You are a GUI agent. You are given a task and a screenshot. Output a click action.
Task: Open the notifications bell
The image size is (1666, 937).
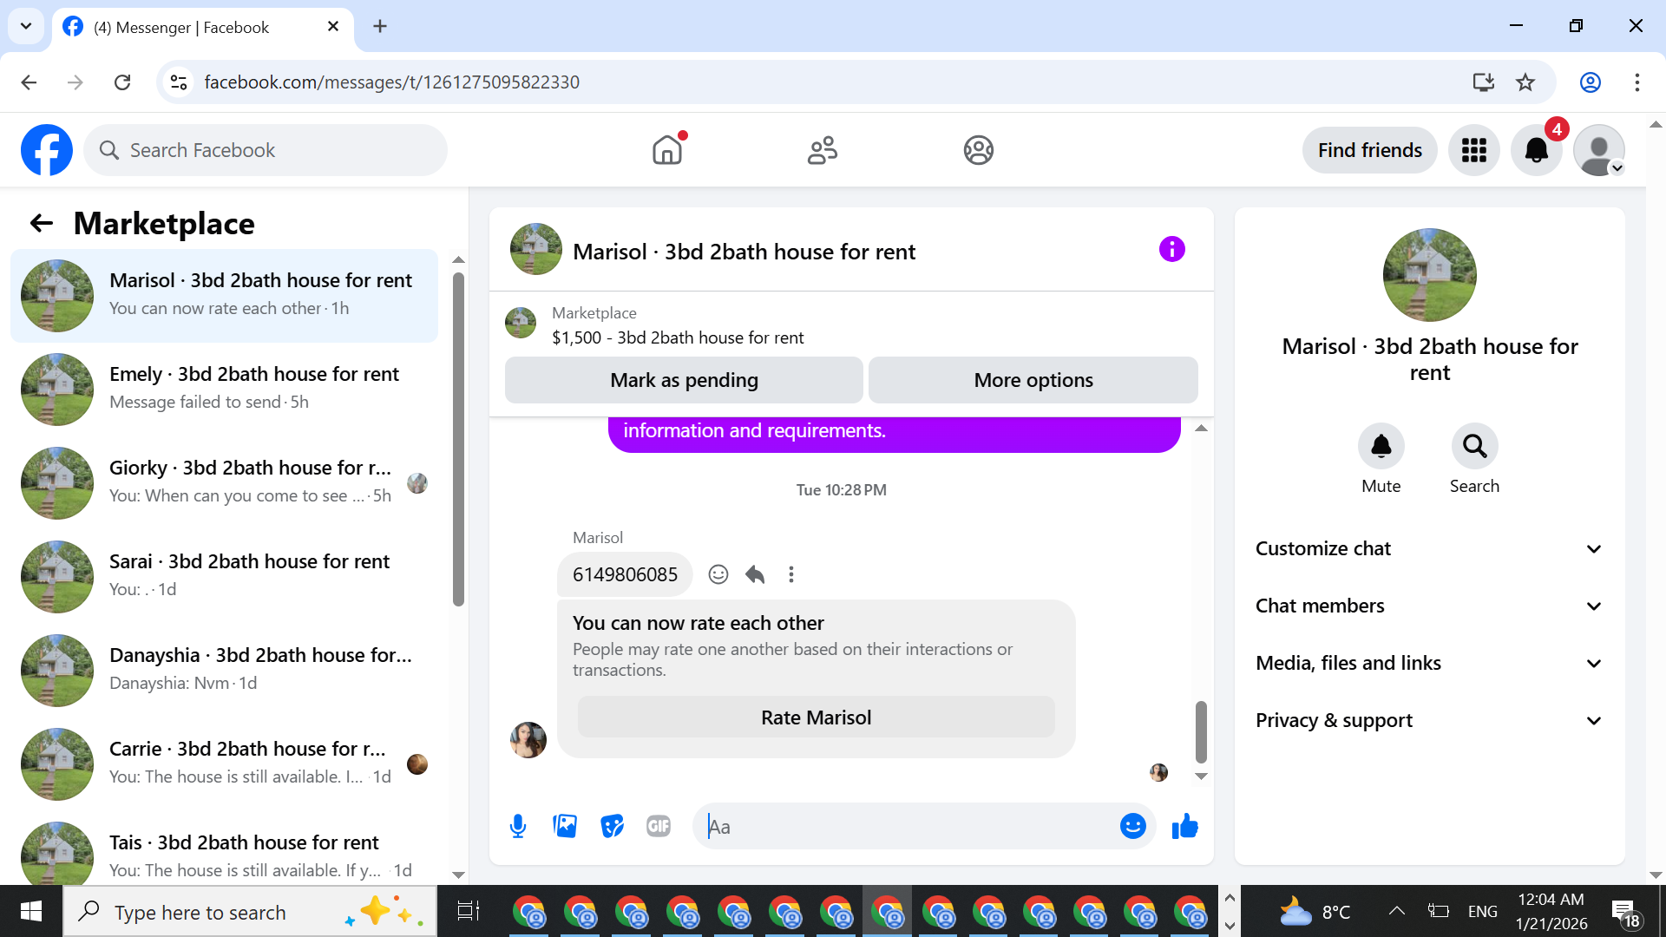[1537, 150]
